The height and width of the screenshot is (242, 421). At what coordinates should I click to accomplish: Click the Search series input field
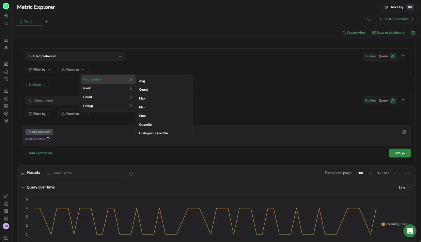tap(85, 173)
